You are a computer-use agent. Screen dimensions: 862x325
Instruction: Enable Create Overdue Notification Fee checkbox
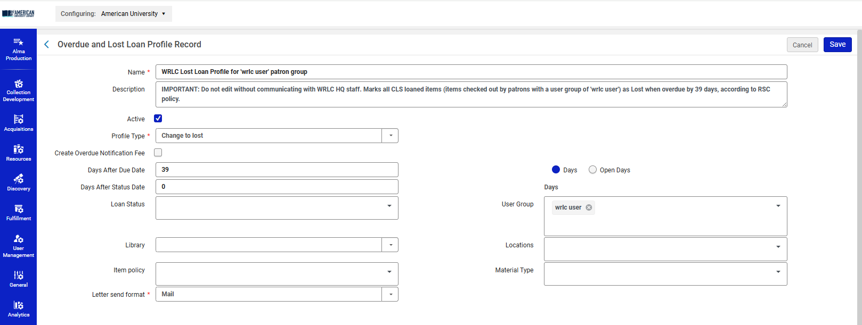tap(158, 153)
